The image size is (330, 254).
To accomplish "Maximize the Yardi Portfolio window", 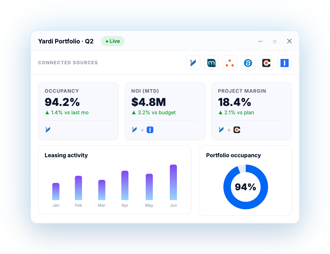I will click(275, 41).
